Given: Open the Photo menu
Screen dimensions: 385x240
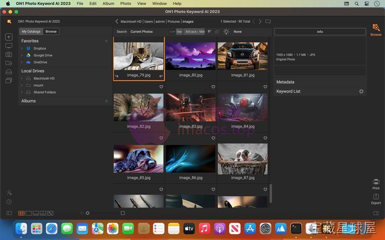Looking at the screenshot, I should coord(126,3).
